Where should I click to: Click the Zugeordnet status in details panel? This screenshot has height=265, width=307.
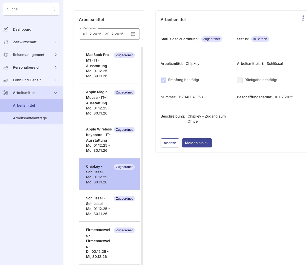212,39
